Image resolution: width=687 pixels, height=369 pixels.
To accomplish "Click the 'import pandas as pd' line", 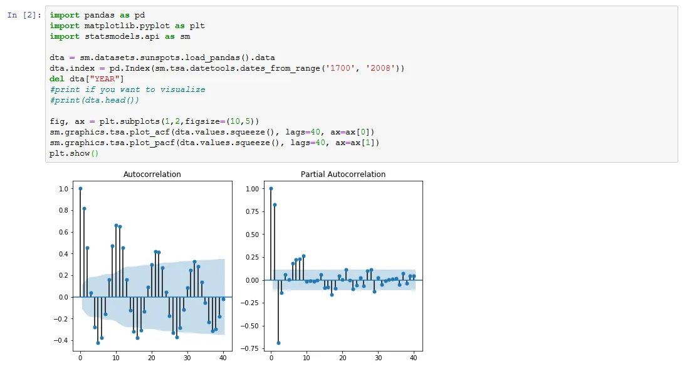I will (x=97, y=15).
